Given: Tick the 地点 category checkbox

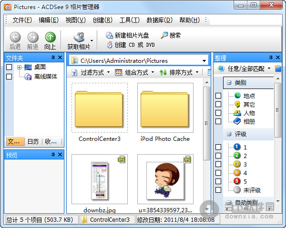Looking at the screenshot, I should [218, 96].
